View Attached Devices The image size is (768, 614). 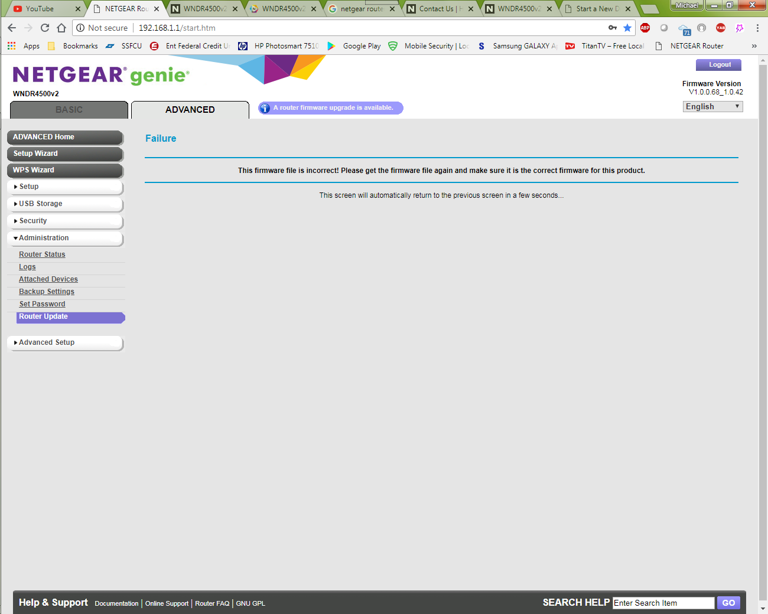pos(48,279)
